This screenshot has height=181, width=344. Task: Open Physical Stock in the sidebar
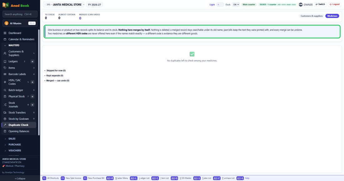coord(17,96)
